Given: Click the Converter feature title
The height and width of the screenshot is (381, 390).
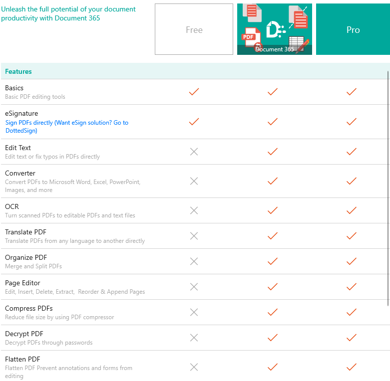Looking at the screenshot, I should 20,173.
